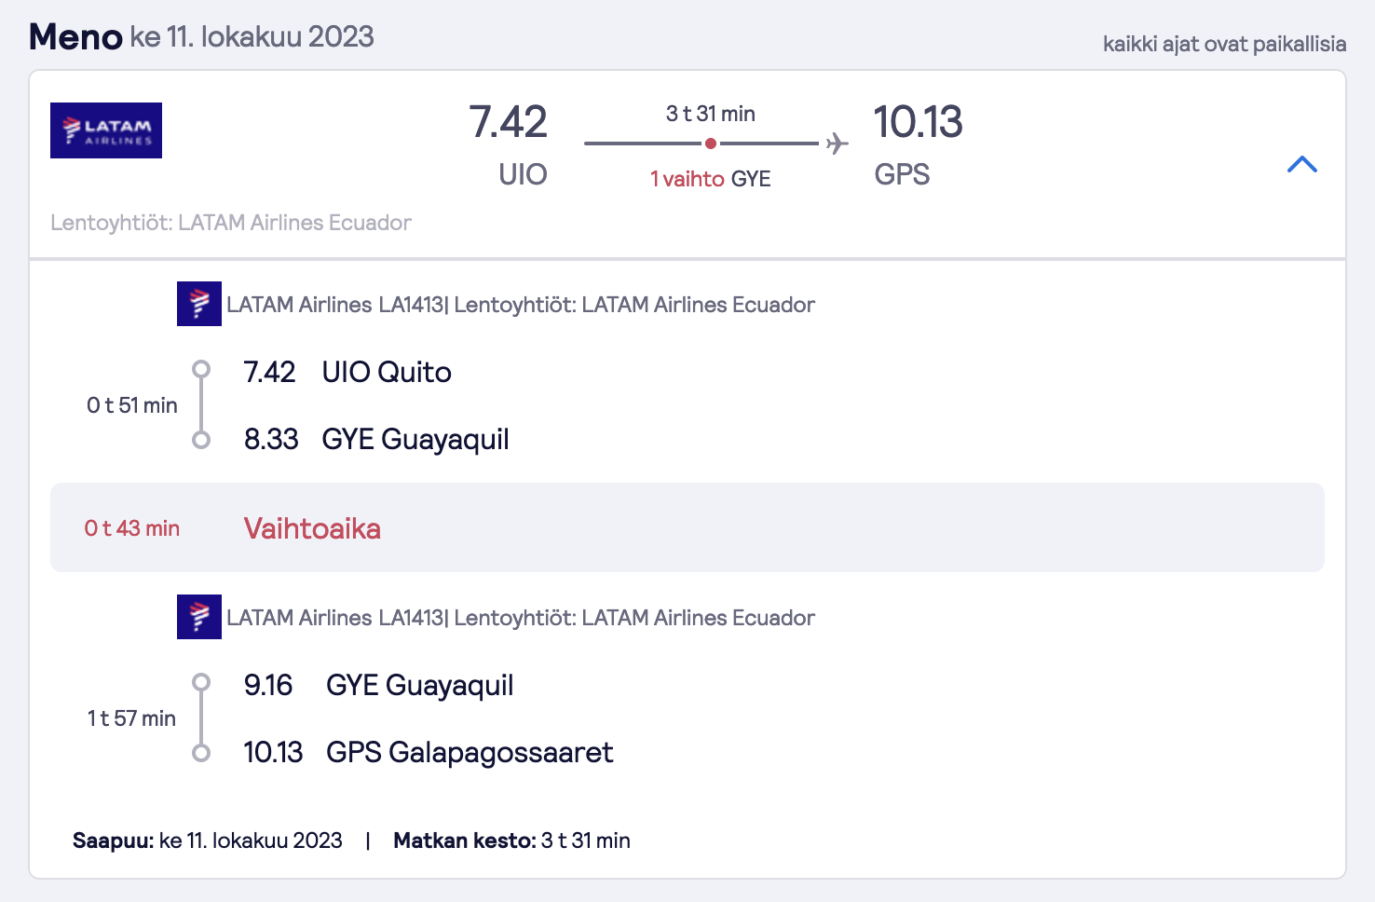The image size is (1375, 902).
Task: Click the departure circle marker for GYE 9.16
Action: click(201, 682)
